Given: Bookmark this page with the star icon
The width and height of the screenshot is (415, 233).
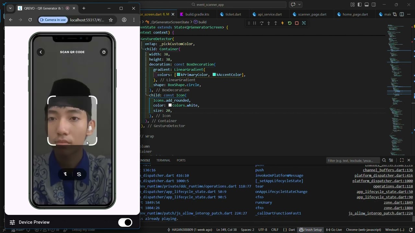Looking at the screenshot, I should 111,20.
